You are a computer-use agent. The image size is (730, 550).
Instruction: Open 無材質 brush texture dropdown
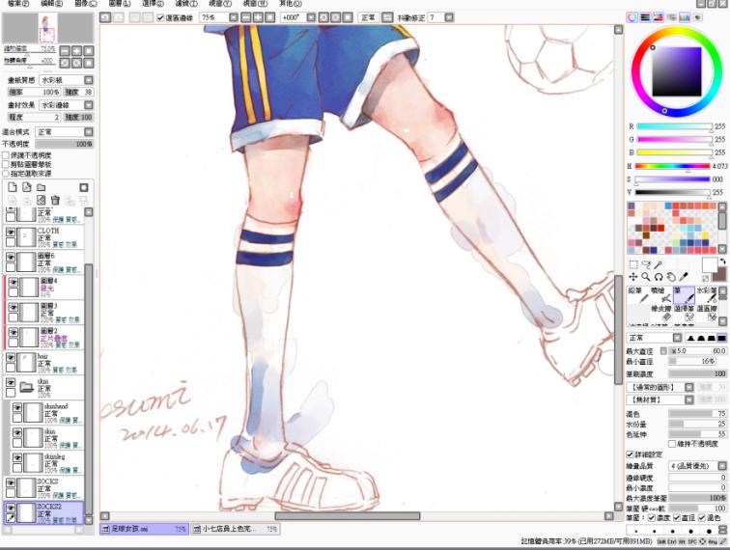coord(689,399)
